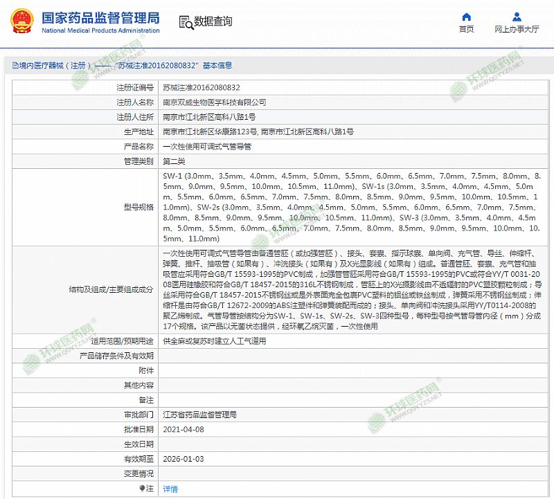Open the 网上办事大厅 text label
Screen dimensions: 554x499
point(517,30)
